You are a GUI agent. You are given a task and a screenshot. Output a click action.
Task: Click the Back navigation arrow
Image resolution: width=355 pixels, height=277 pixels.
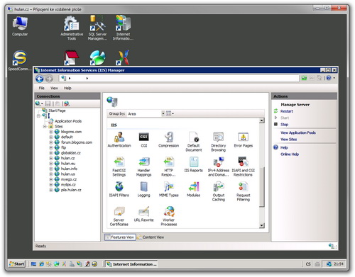point(40,79)
